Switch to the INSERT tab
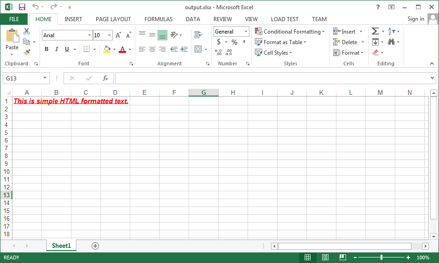This screenshot has width=439, height=263. [x=73, y=19]
